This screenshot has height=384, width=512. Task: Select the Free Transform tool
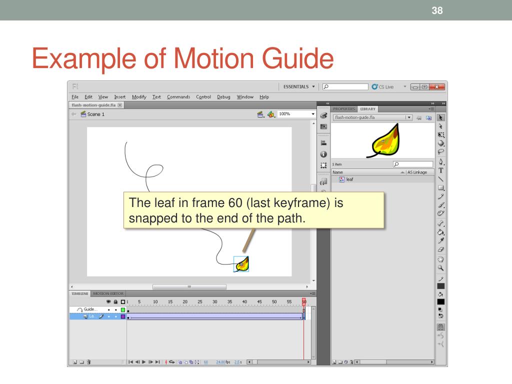pyautogui.click(x=440, y=135)
